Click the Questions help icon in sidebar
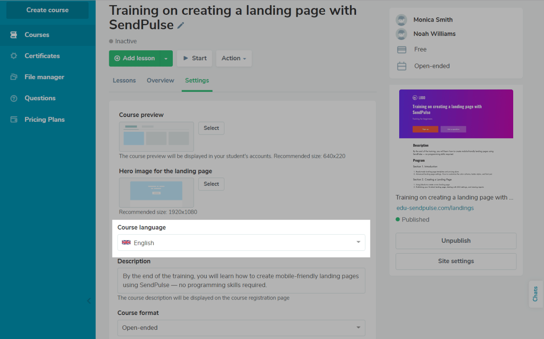Screen dimensions: 544x339 point(14,98)
